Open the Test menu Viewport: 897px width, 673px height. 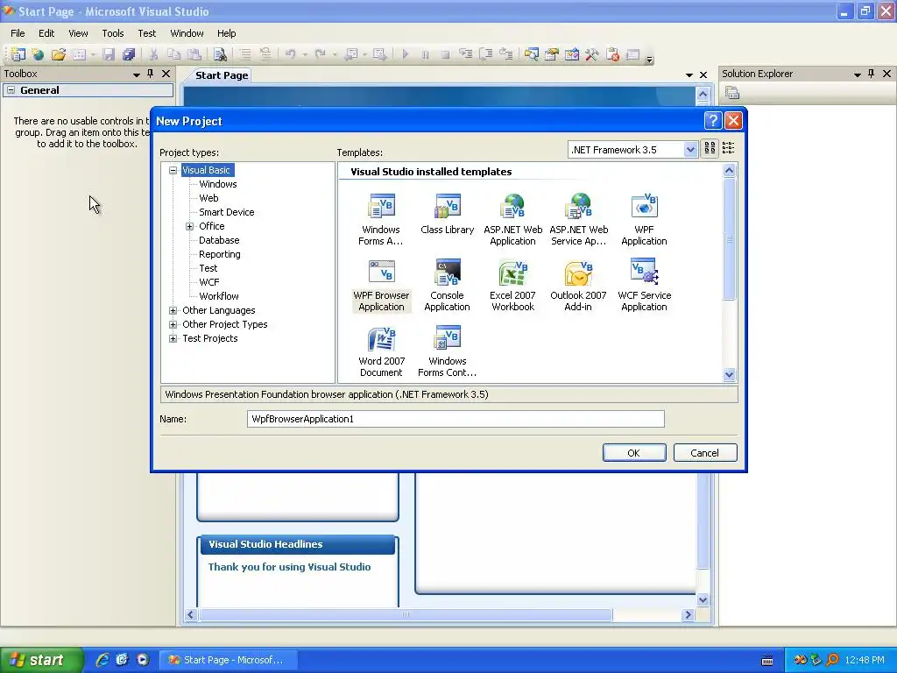pyautogui.click(x=146, y=33)
